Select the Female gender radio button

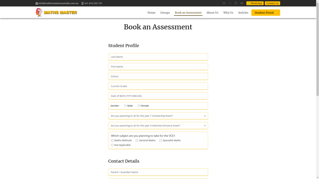pos(139,106)
